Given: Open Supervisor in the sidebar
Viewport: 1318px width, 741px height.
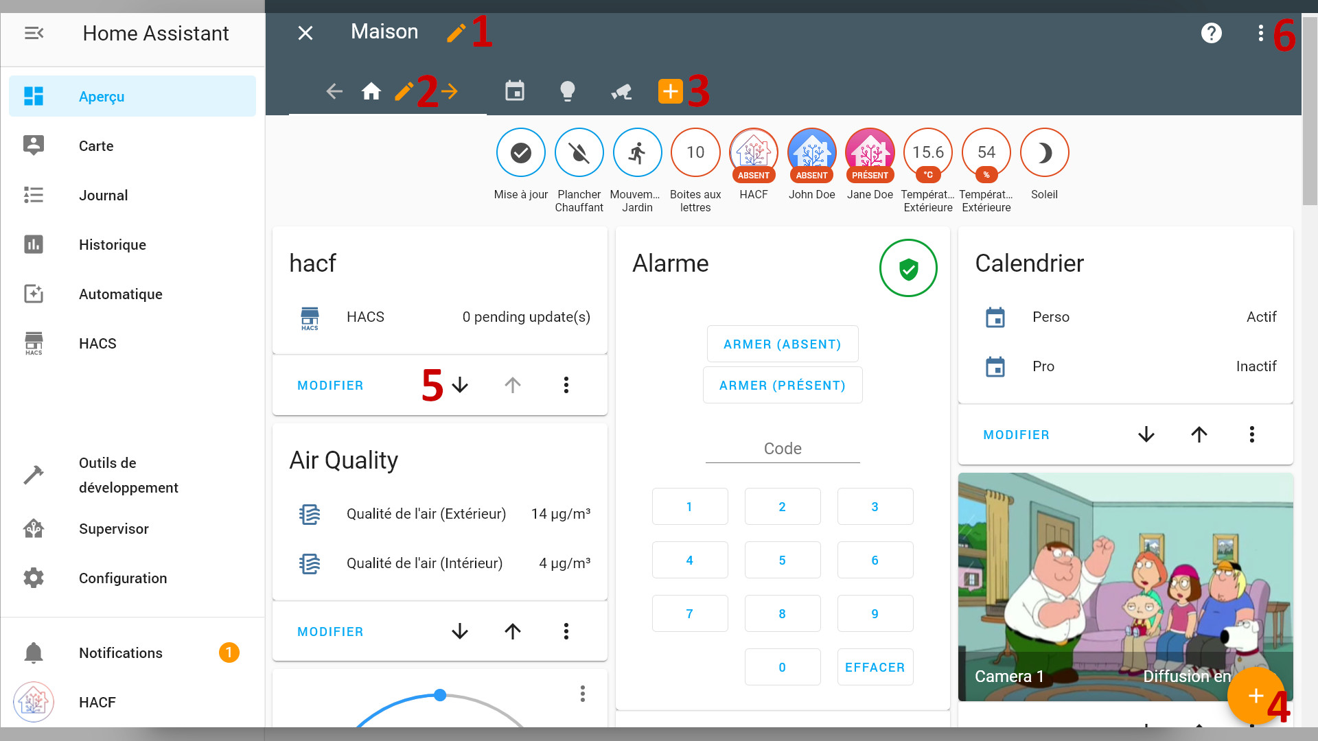Looking at the screenshot, I should pyautogui.click(x=132, y=529).
